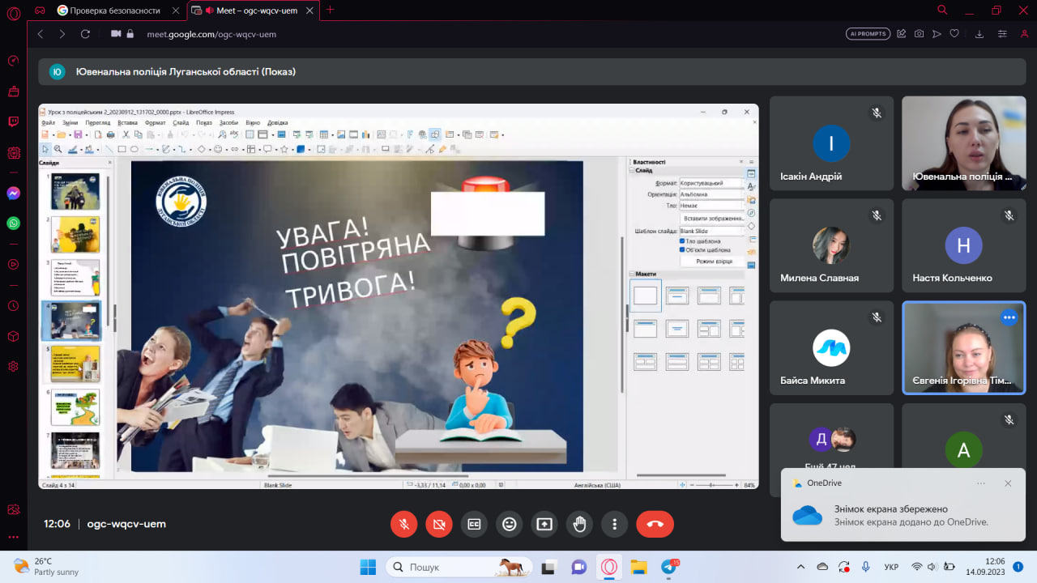1037x583 pixels.
Task: Open Messenger in Opera sidebar
Action: click(13, 194)
